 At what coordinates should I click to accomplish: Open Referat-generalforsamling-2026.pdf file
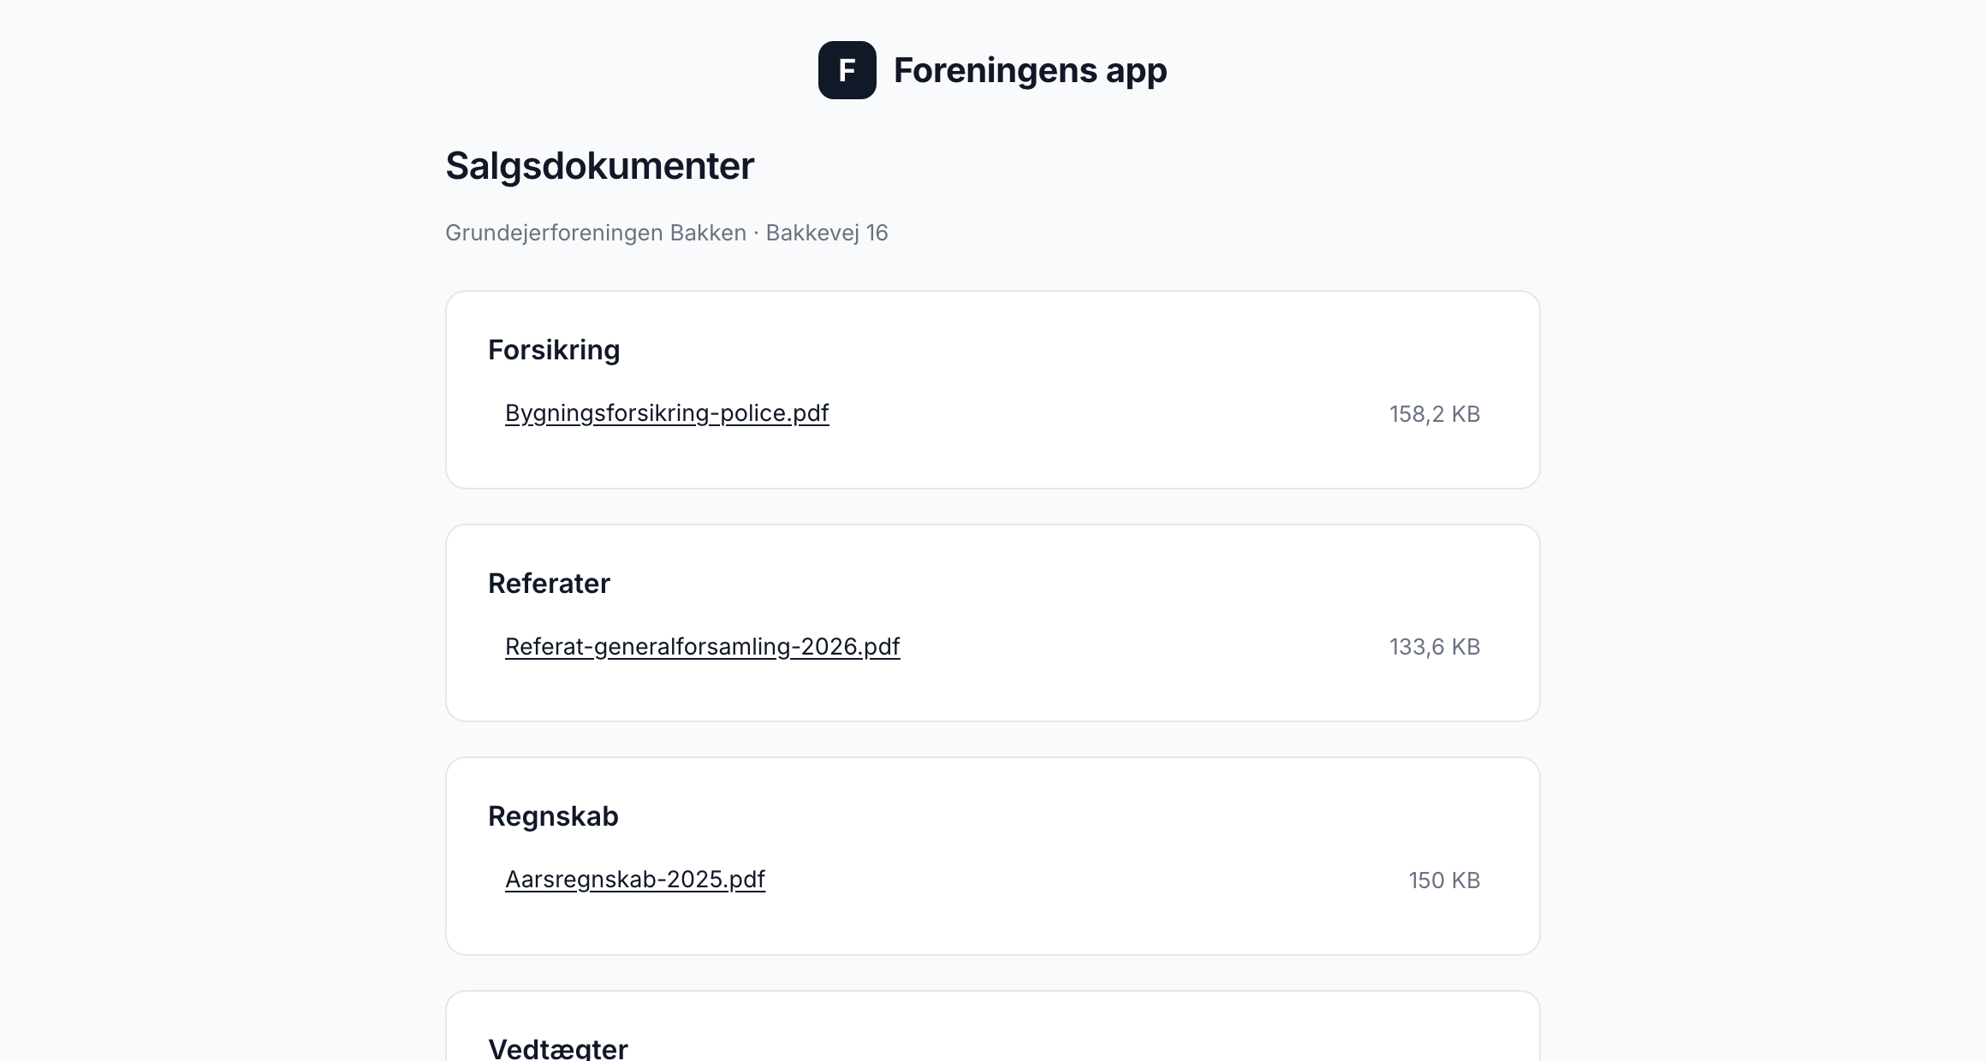(x=702, y=647)
